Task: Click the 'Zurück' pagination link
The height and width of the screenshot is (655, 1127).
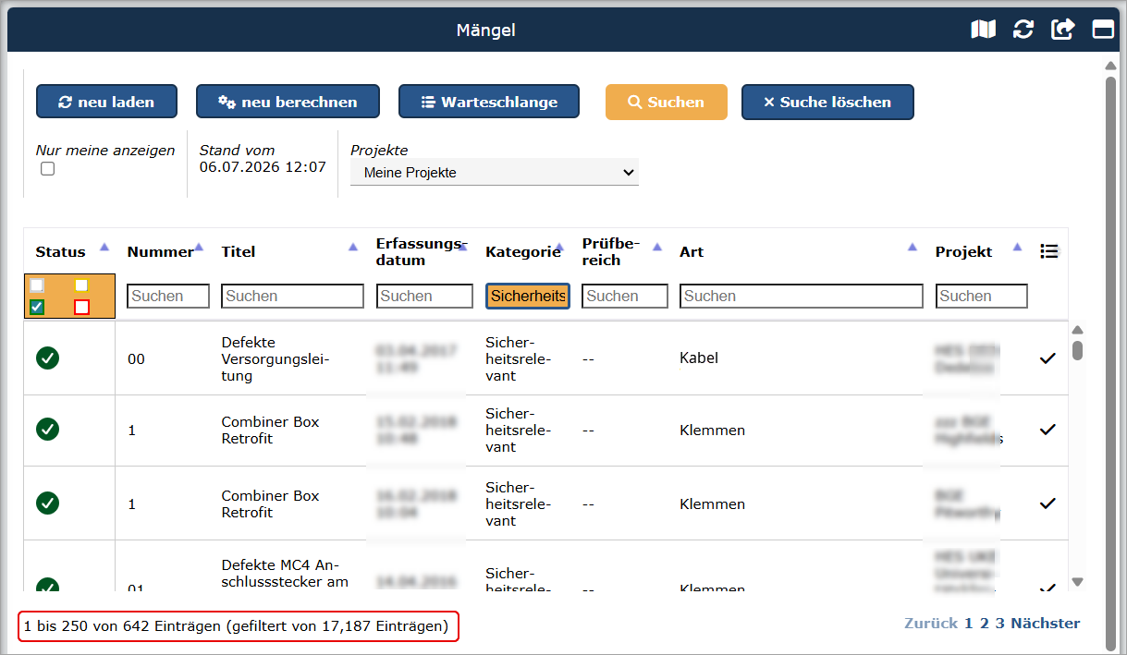Action: click(931, 624)
